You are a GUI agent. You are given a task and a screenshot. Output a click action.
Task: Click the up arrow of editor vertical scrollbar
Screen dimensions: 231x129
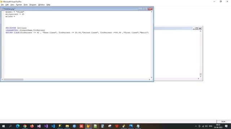(x=152, y=12)
